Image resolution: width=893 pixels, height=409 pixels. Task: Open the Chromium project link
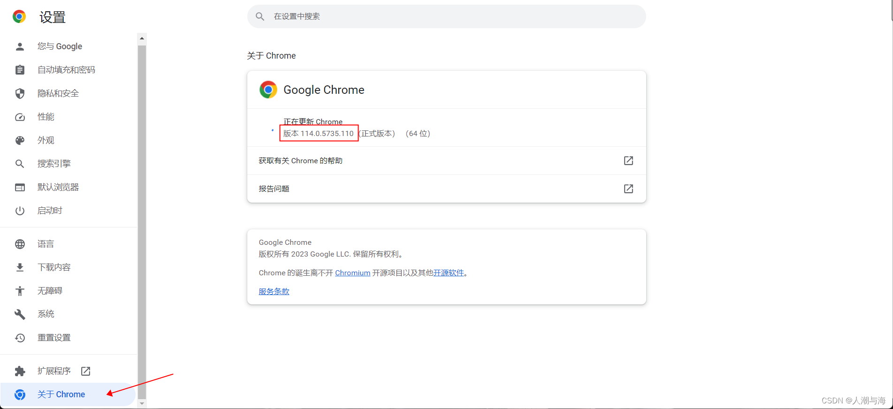pyautogui.click(x=352, y=273)
